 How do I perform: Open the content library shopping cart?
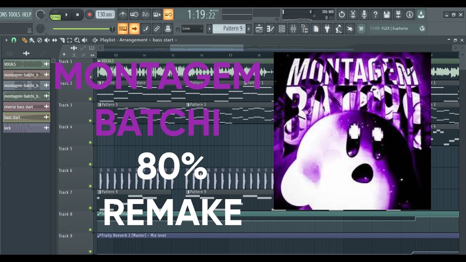click(361, 28)
